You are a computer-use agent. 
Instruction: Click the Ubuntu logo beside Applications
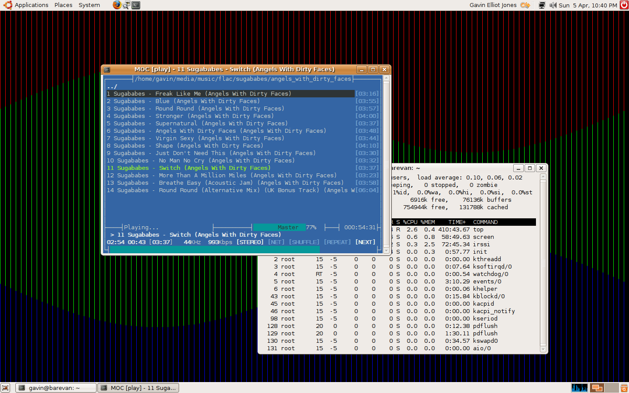(7, 5)
